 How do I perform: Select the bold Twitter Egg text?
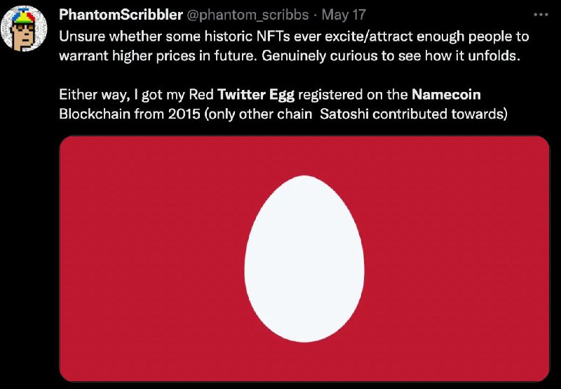pos(256,95)
